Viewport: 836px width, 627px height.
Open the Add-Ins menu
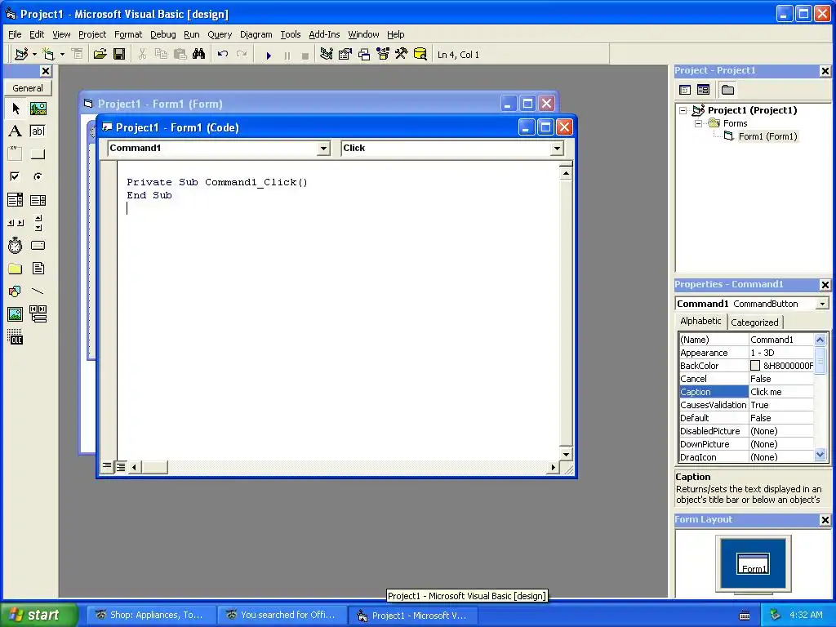coord(324,34)
